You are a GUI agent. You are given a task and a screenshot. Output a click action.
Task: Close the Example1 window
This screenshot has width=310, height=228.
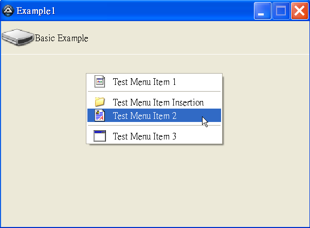click(300, 11)
